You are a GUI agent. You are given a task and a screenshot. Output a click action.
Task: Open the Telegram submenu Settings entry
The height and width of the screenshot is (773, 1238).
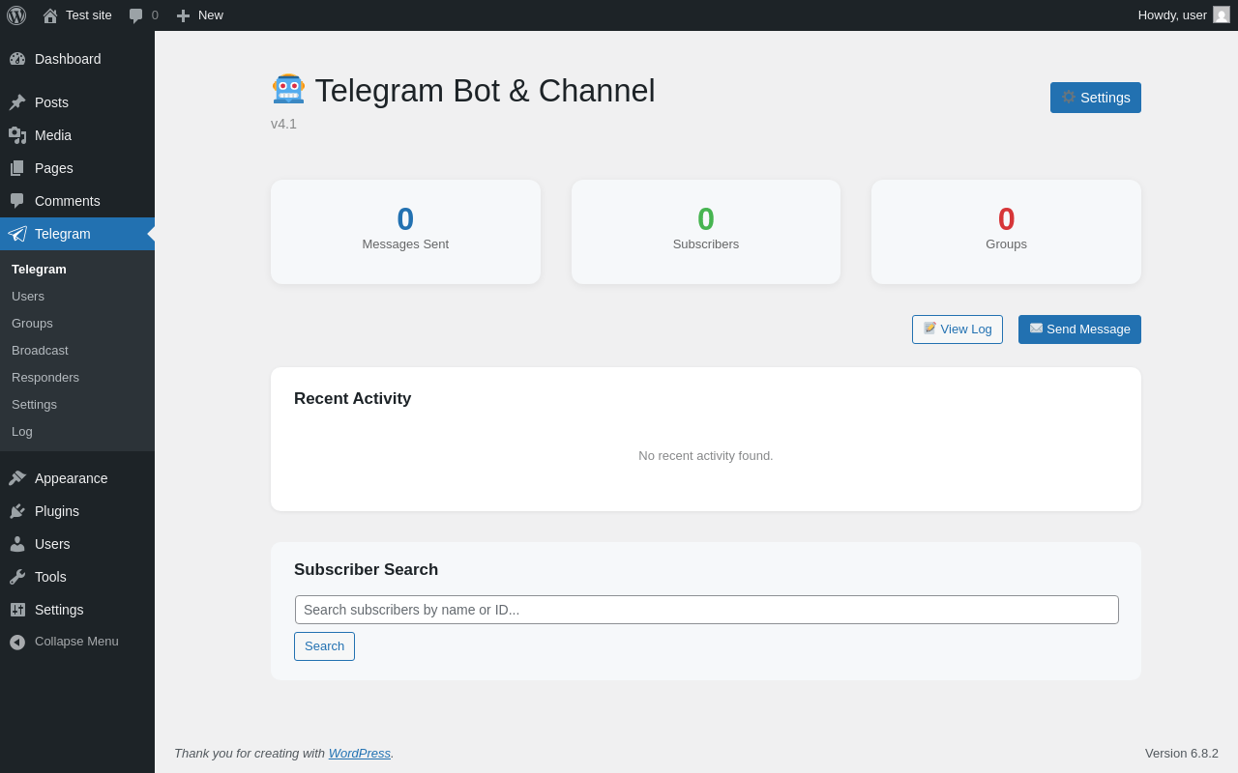(x=34, y=405)
